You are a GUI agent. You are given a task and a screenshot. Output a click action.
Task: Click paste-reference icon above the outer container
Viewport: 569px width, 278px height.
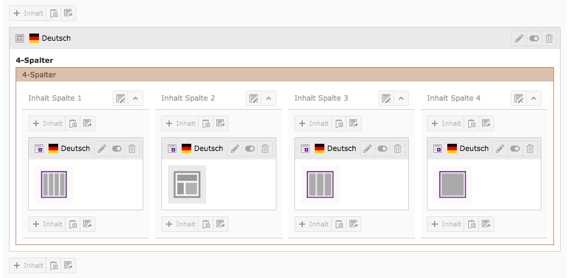(x=68, y=13)
